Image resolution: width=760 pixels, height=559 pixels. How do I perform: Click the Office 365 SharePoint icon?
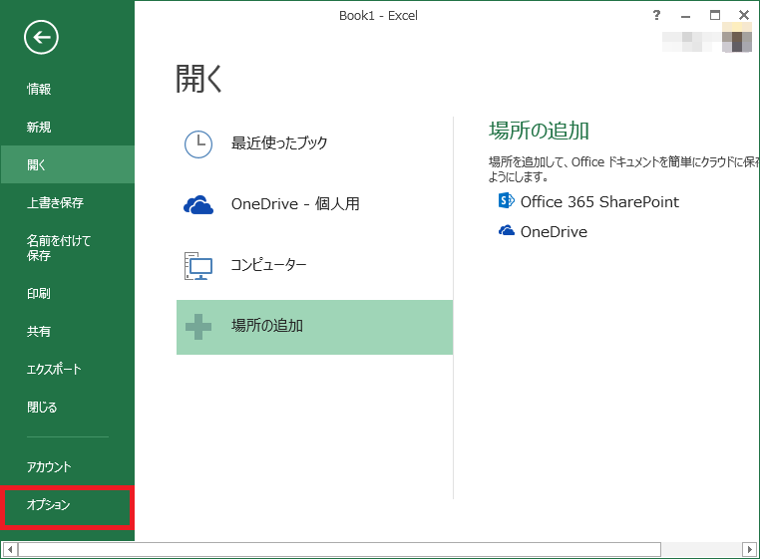point(506,201)
